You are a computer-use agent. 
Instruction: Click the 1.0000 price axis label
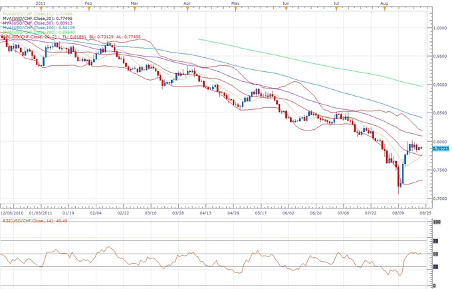(x=441, y=28)
